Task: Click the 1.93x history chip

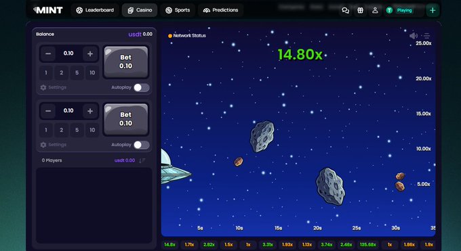Action: pos(287,244)
